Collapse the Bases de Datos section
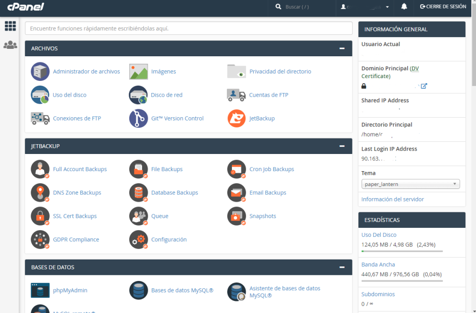476x313 pixels. click(342, 267)
